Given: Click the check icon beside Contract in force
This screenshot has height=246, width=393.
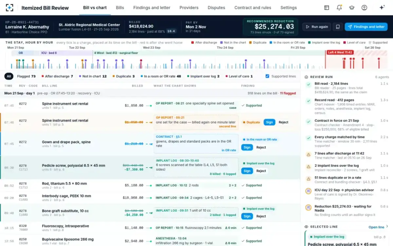Looking at the screenshot, I should (x=308, y=121).
